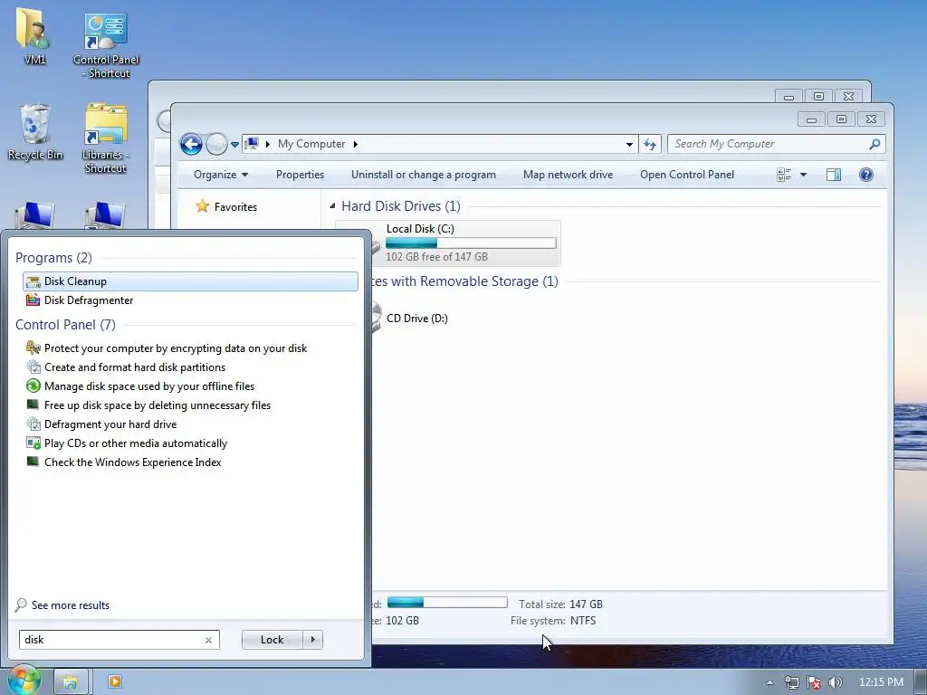927x695 pixels.
Task: Click the Local Disk (C:) usage bar
Action: pyautogui.click(x=471, y=243)
